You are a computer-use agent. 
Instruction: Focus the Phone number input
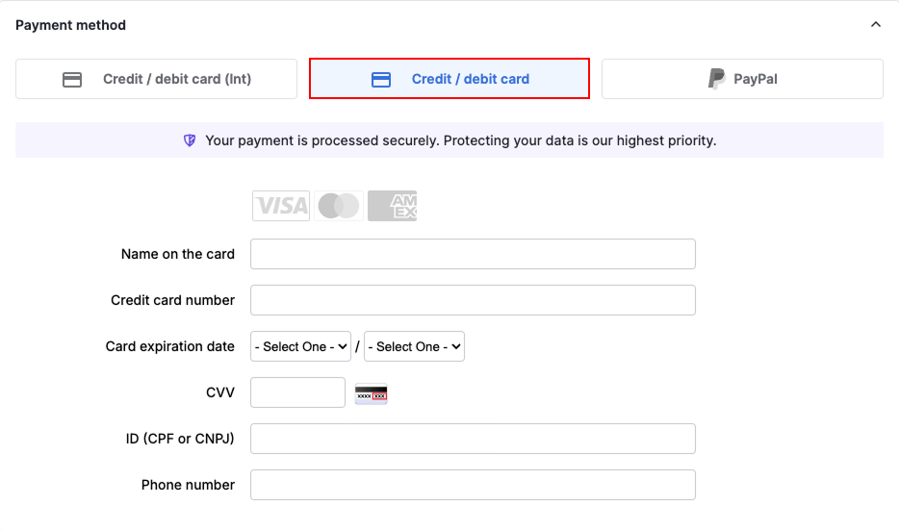tap(473, 485)
